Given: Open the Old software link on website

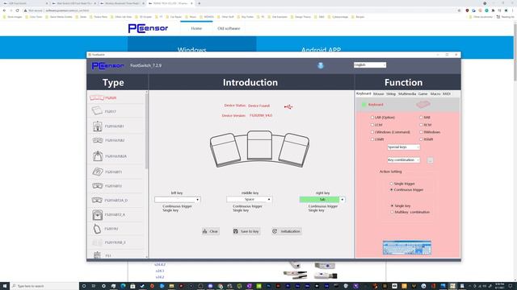Looking at the screenshot, I should [x=229, y=29].
